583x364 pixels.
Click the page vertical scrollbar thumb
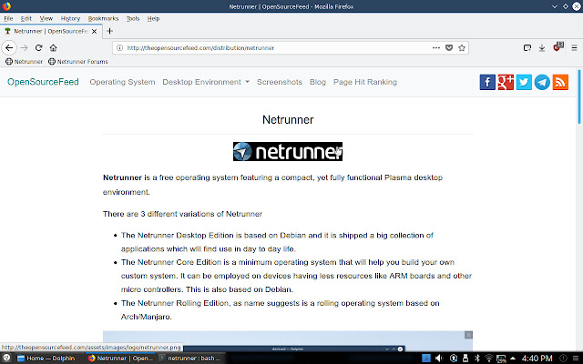click(579, 96)
